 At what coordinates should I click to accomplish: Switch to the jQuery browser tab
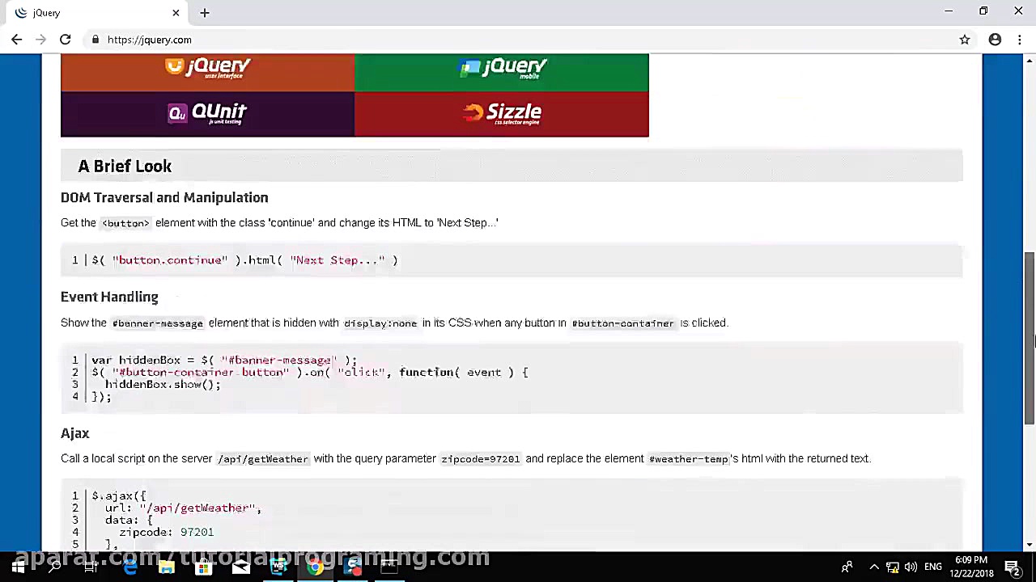pos(89,12)
